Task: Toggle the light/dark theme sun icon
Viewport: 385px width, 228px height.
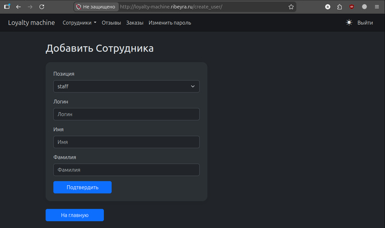Action: (x=349, y=23)
